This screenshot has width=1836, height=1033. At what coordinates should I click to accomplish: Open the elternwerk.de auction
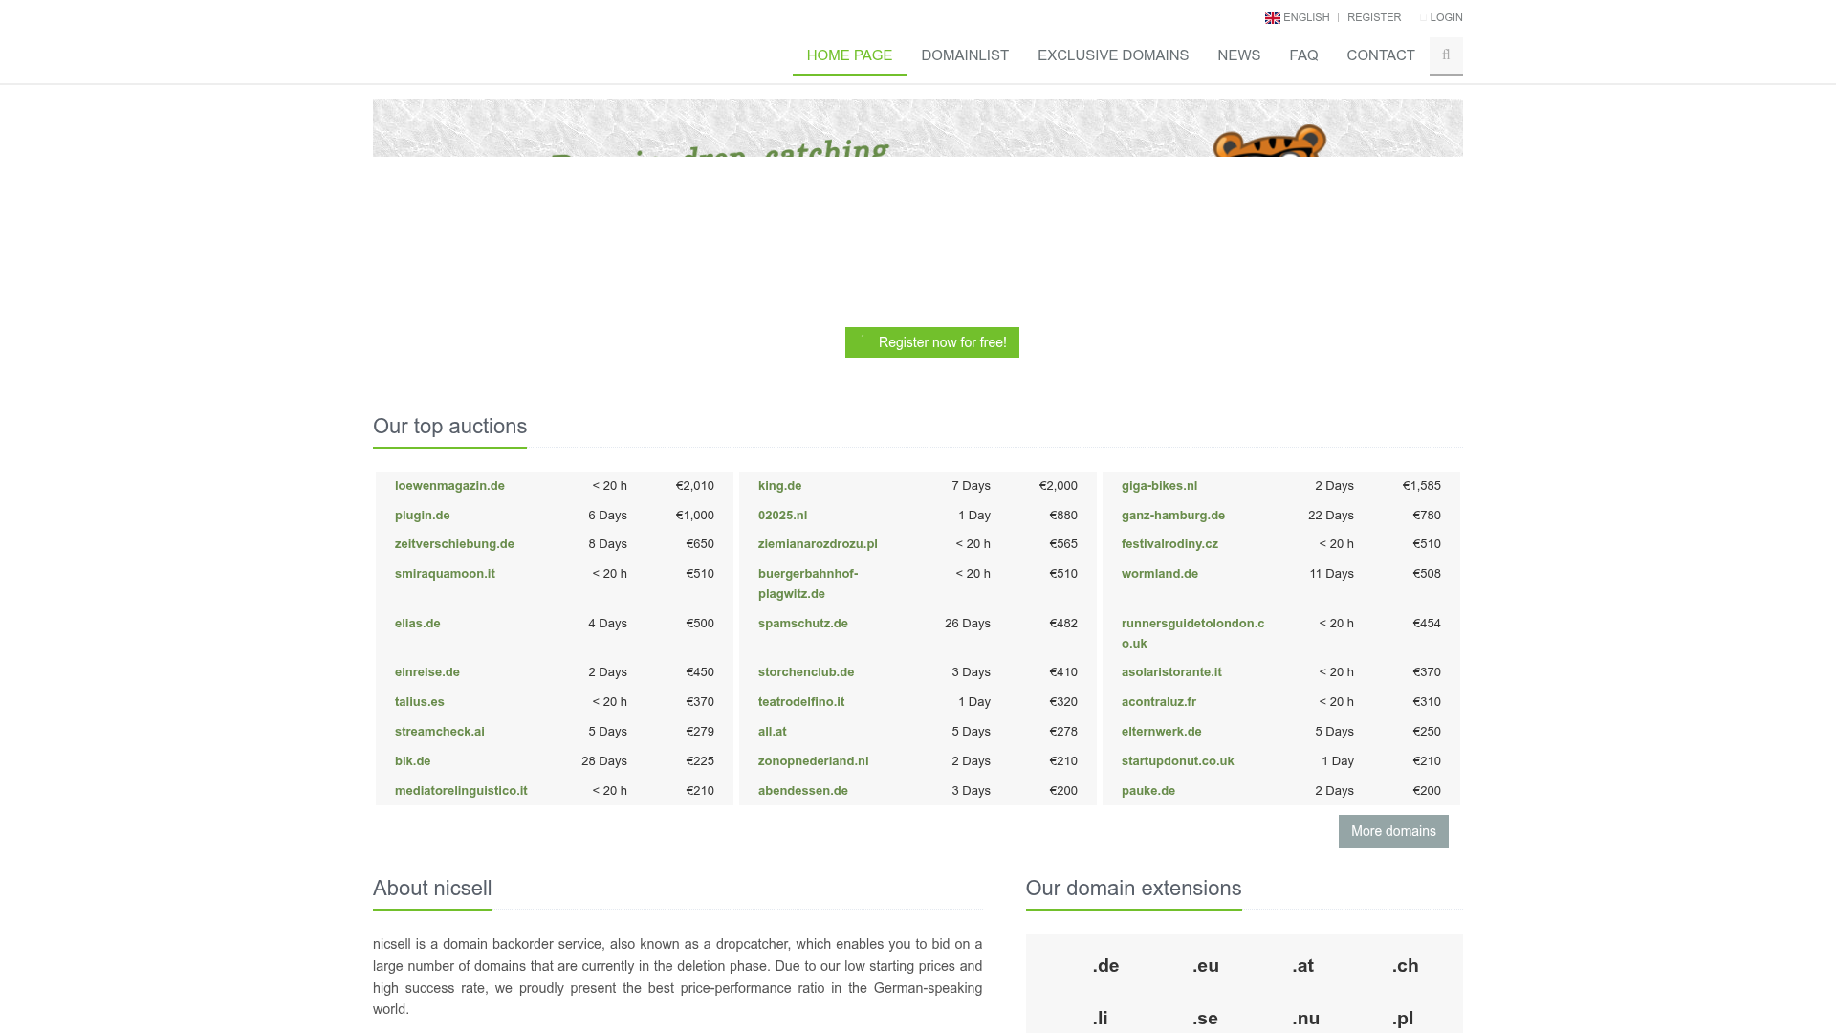tap(1161, 732)
